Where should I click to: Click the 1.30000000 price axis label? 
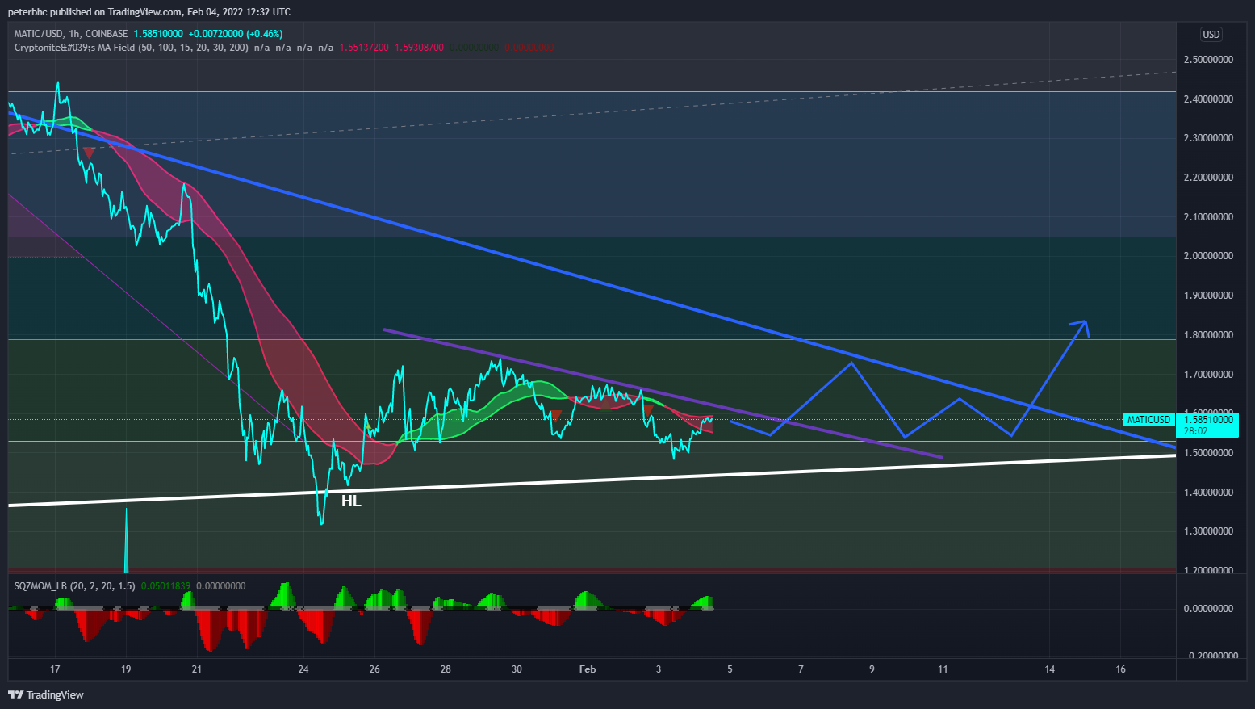coord(1208,531)
